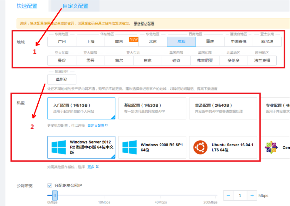290x206 pixels.
Task: Select the 莫斯科 region
Action: (x=62, y=80)
